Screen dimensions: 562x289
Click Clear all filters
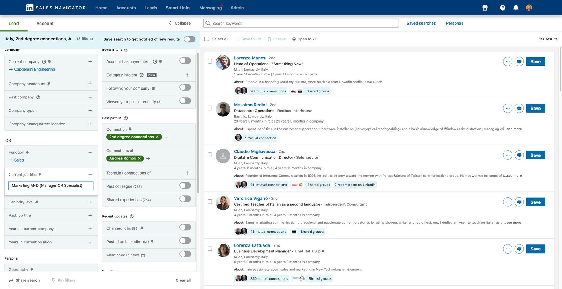[x=183, y=280]
